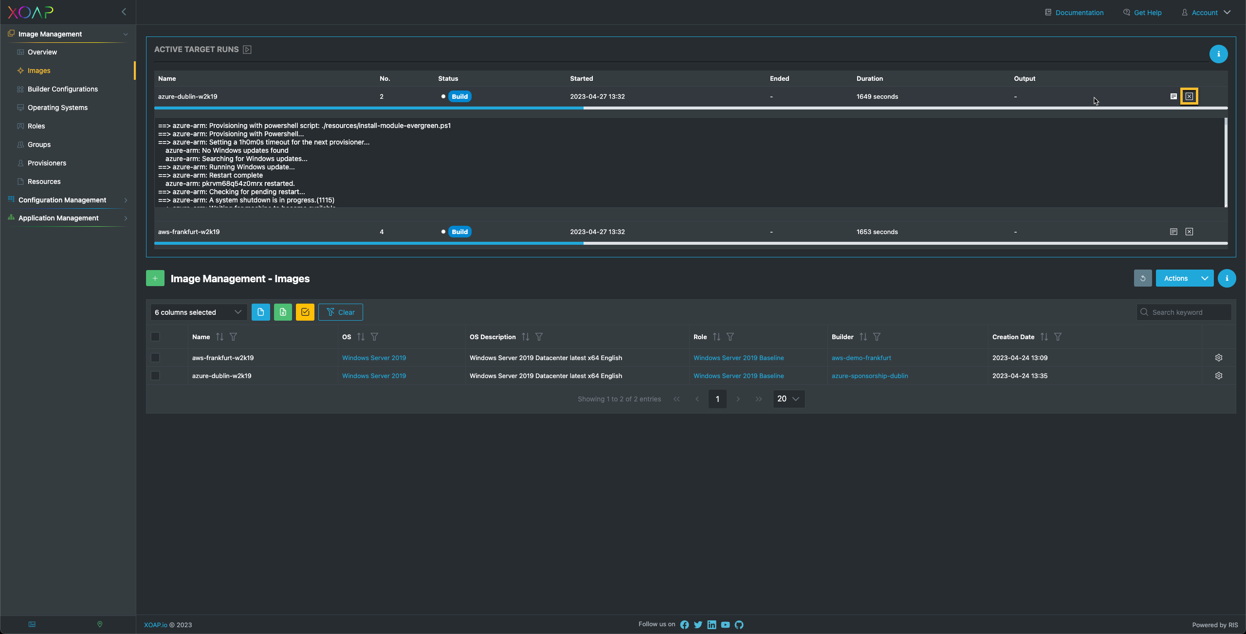Filter the Creation Date column

click(1058, 337)
